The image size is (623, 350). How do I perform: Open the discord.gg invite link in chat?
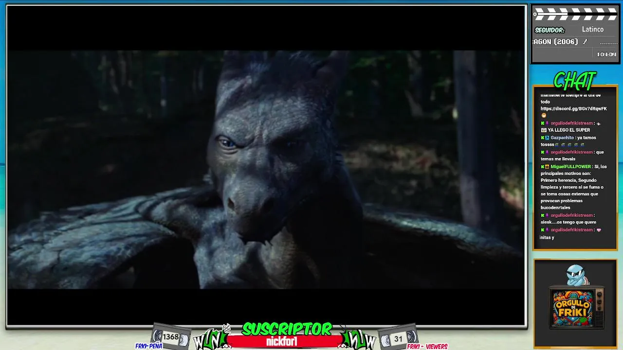click(573, 109)
